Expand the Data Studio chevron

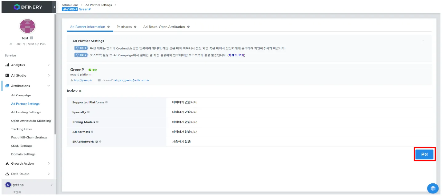tap(49, 174)
